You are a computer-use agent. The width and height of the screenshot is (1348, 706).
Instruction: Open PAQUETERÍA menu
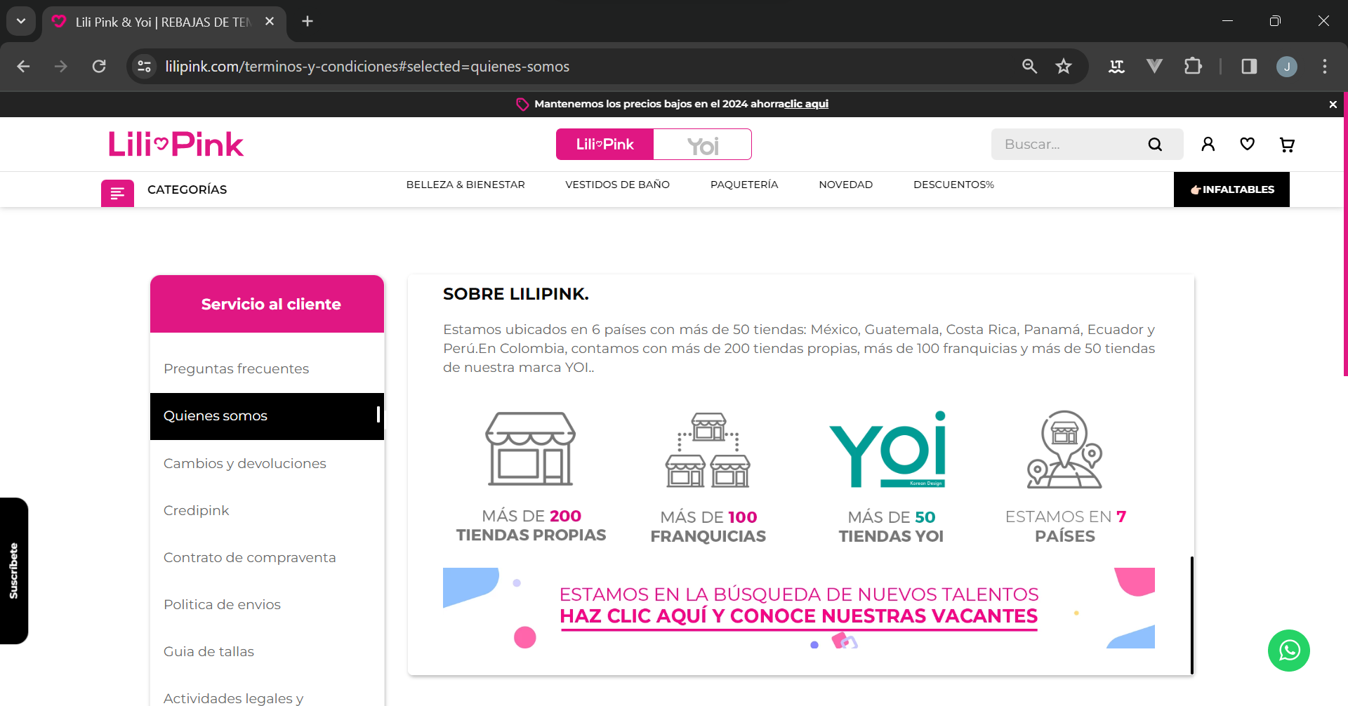[x=744, y=185]
